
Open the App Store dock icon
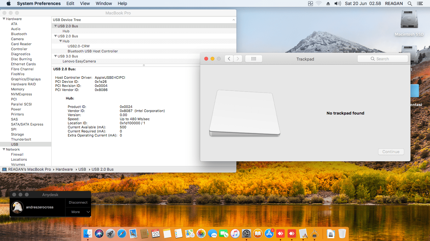click(x=269, y=233)
